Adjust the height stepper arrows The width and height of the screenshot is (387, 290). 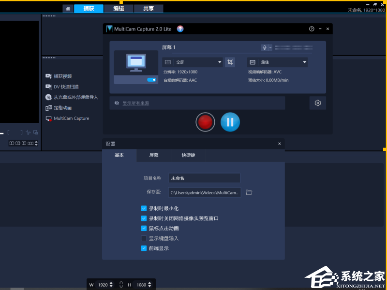pyautogui.click(x=149, y=285)
